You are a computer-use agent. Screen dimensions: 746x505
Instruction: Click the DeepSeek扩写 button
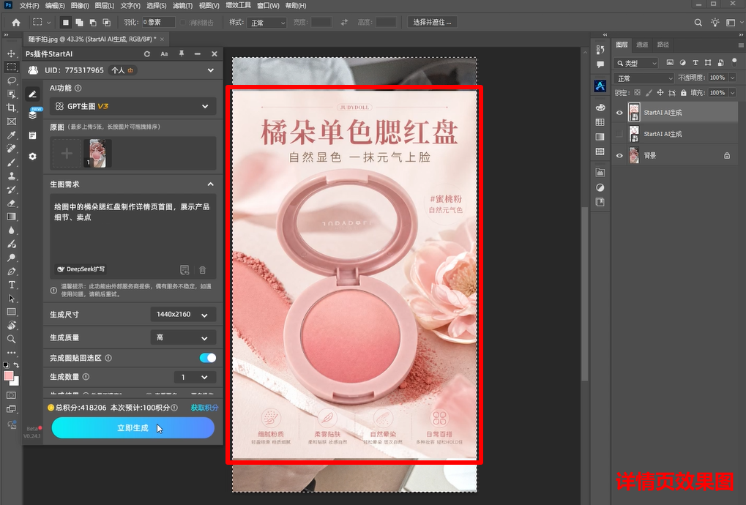pos(81,269)
